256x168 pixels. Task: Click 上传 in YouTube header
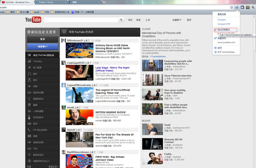[147, 20]
